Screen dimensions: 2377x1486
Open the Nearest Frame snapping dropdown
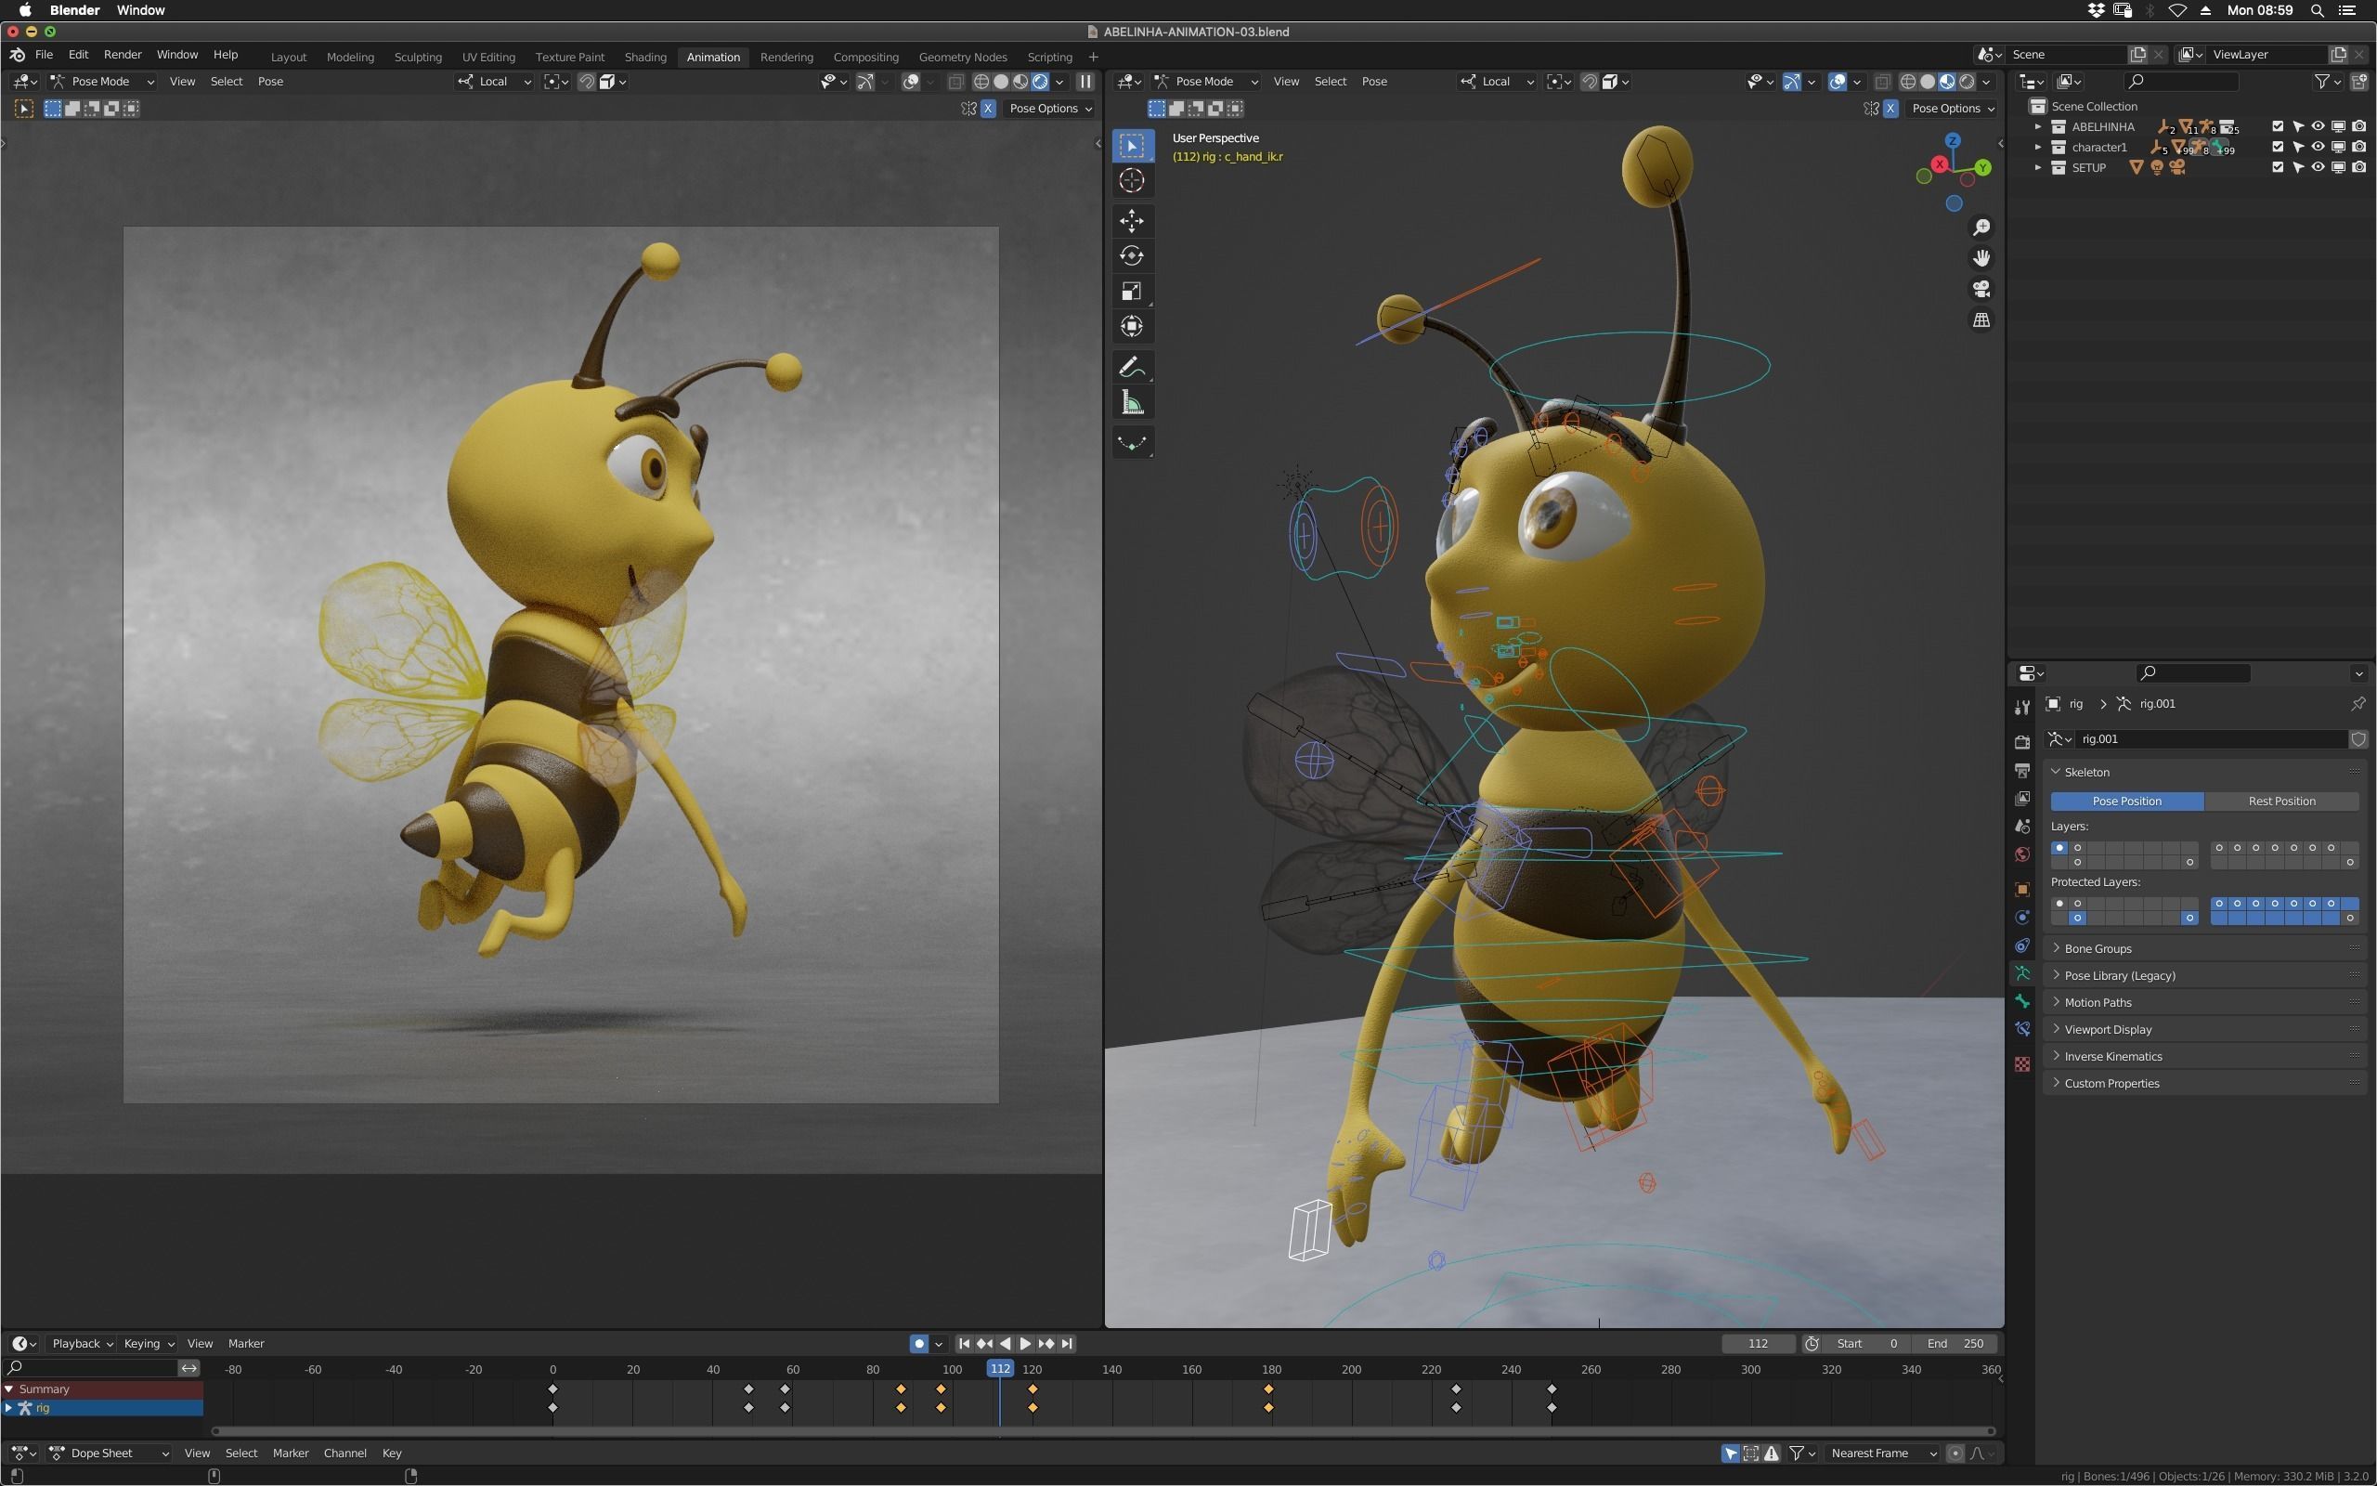[1883, 1453]
